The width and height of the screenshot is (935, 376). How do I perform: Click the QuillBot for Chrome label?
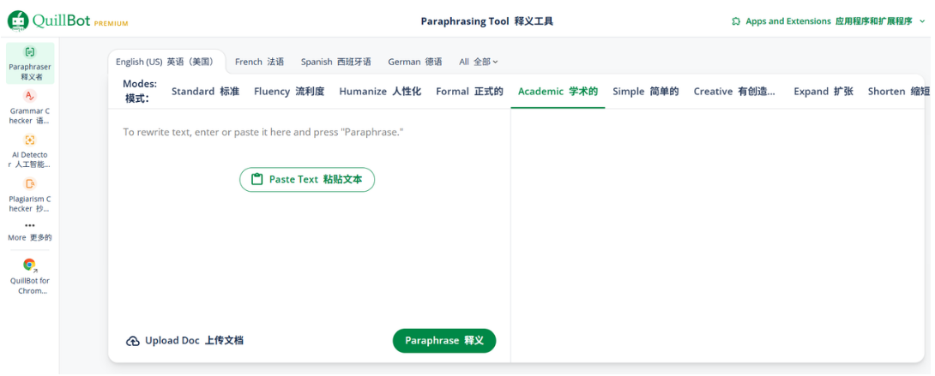[x=30, y=285]
